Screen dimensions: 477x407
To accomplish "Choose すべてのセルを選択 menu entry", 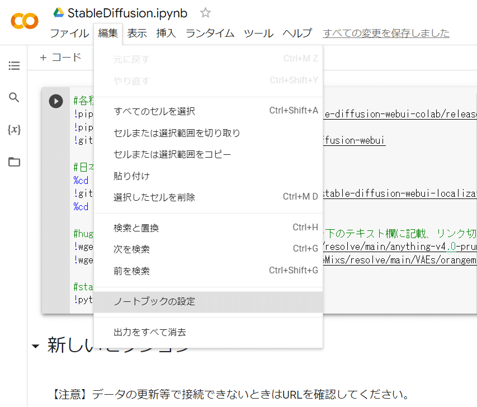I will [209, 111].
